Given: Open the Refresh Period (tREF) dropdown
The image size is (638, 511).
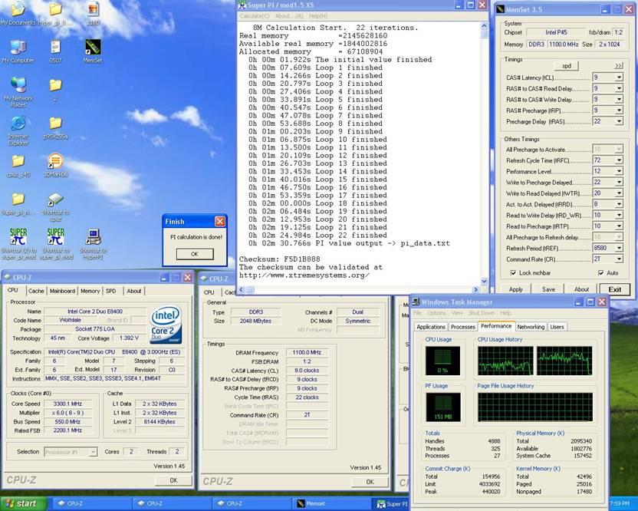Looking at the screenshot, I should pyautogui.click(x=619, y=248).
